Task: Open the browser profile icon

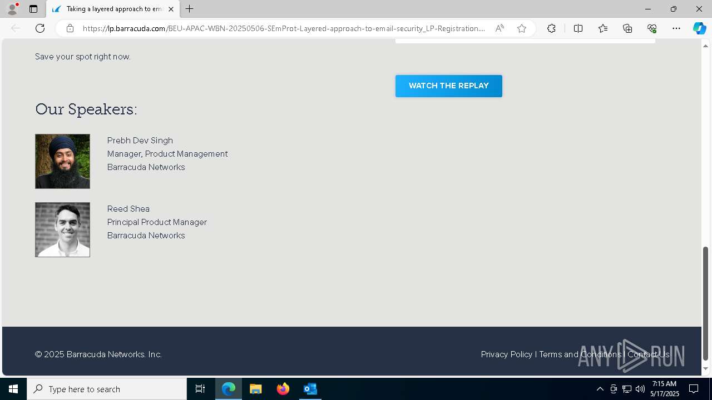Action: coord(12,9)
